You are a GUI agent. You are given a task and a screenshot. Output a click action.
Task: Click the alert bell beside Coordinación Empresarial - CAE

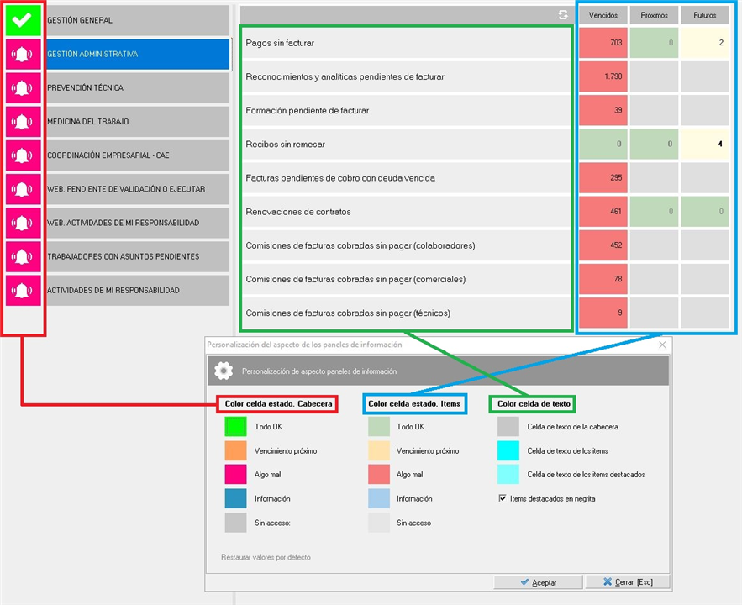click(24, 155)
